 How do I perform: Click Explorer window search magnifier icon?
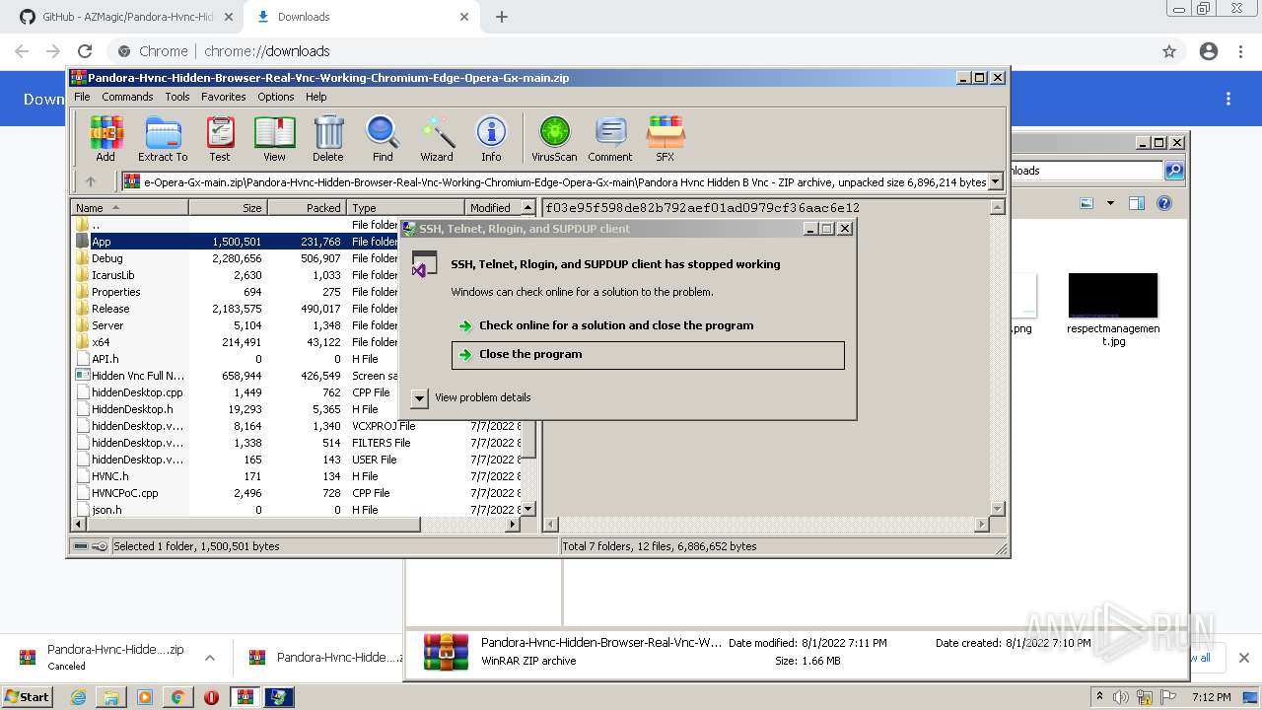coord(1174,171)
